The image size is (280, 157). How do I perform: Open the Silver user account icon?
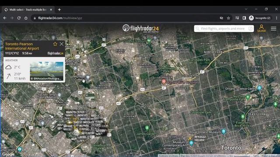pyautogui.click(x=262, y=28)
